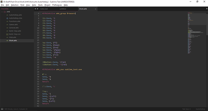Click the Web.ahk code file icon

click(x=7, y=37)
